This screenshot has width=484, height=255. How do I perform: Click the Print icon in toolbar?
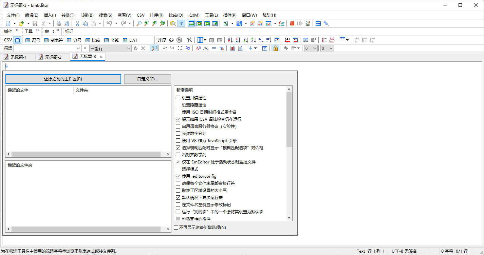click(59, 23)
